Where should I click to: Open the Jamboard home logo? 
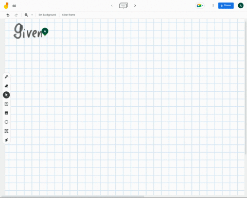click(6, 6)
